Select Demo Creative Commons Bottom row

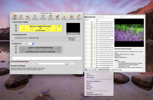point(99,28)
